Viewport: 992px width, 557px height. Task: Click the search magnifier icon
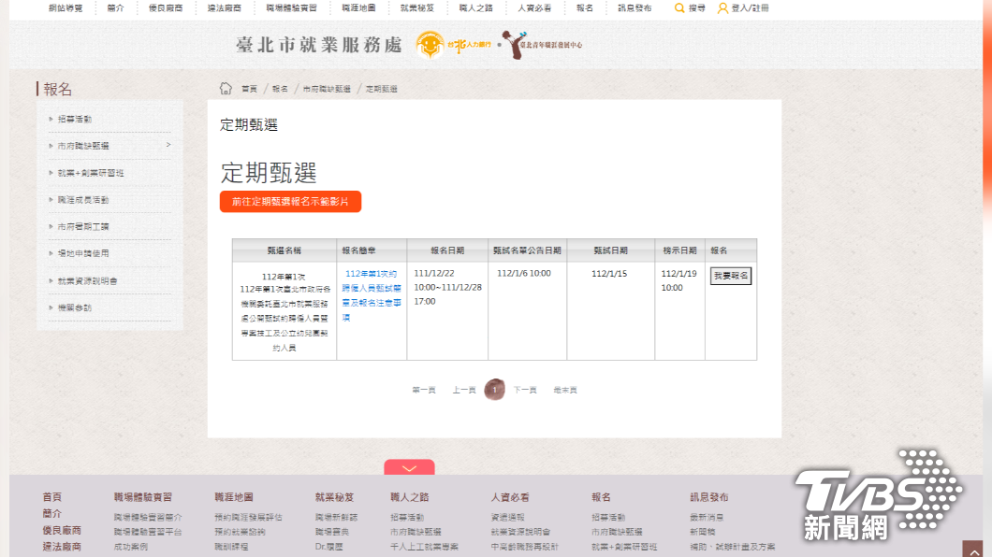[x=678, y=8]
